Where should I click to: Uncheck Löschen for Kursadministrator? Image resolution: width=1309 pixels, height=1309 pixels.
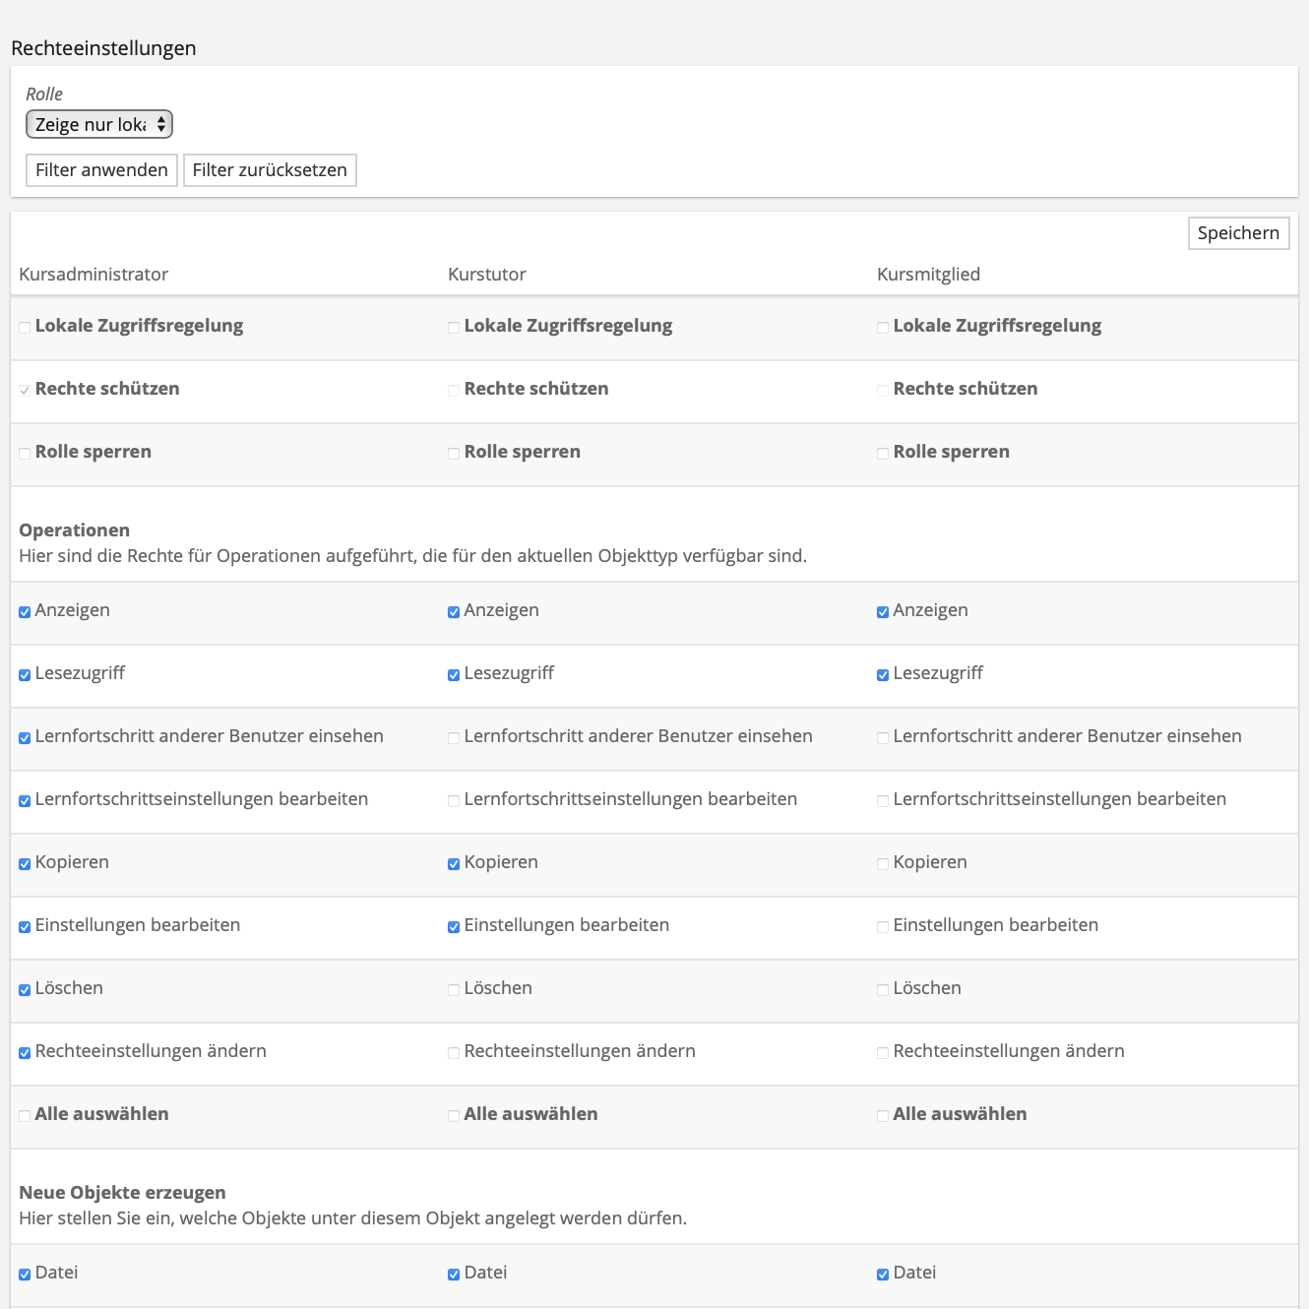[25, 990]
